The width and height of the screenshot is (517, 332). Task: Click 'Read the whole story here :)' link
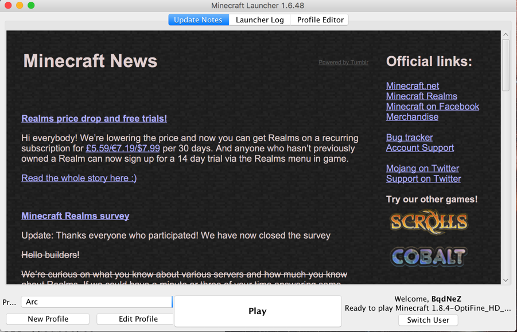tap(79, 178)
